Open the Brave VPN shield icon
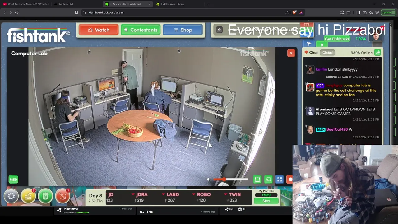The height and width of the screenshot is (224, 398). coord(377,12)
